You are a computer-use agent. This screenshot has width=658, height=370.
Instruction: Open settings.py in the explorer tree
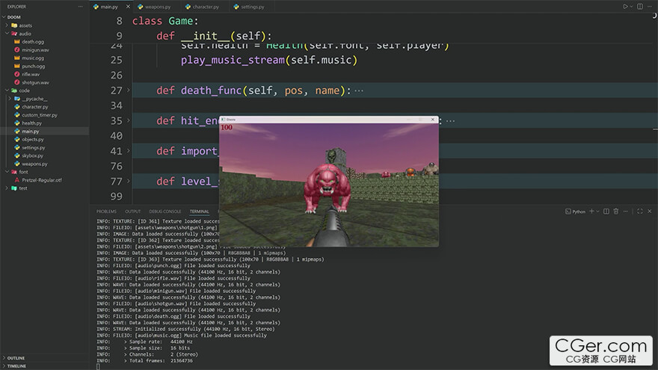pyautogui.click(x=33, y=148)
